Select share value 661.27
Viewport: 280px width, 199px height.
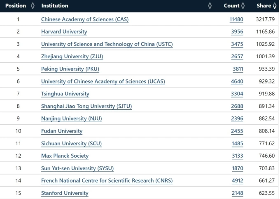(x=267, y=181)
